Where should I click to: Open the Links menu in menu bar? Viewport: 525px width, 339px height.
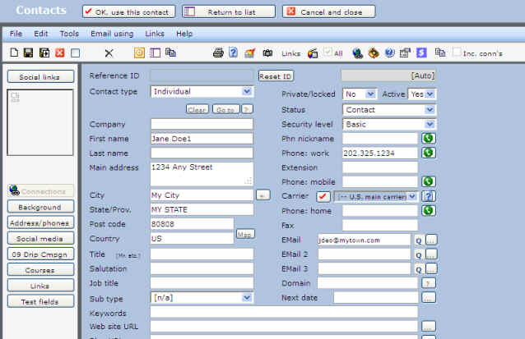point(155,34)
